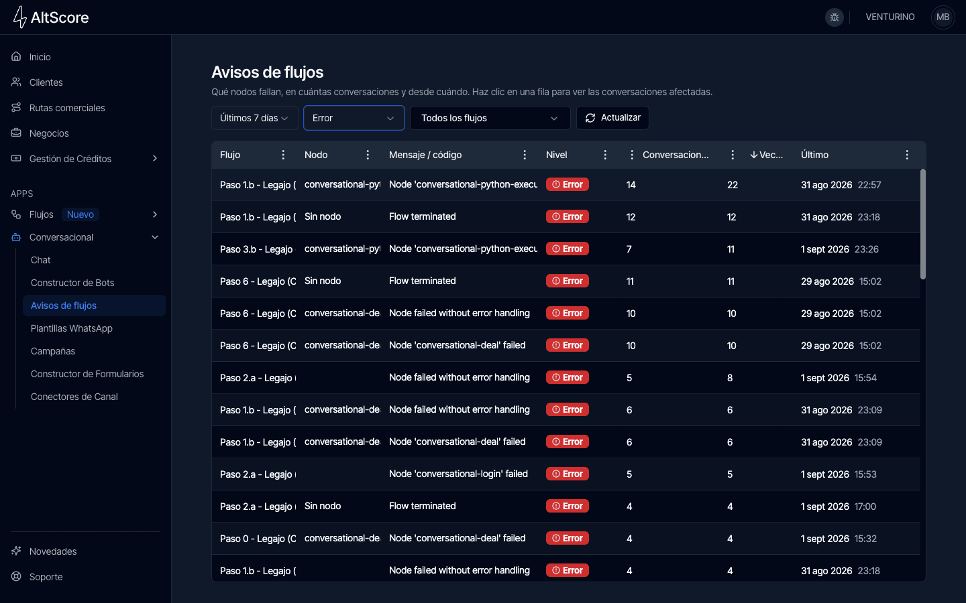The height and width of the screenshot is (603, 966).
Task: Click the Inicio home icon
Action: [x=16, y=57]
